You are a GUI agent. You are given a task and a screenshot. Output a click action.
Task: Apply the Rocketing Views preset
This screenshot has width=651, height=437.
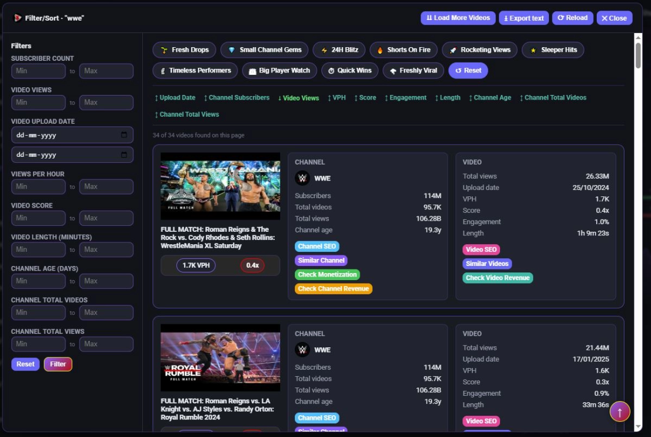pyautogui.click(x=479, y=50)
